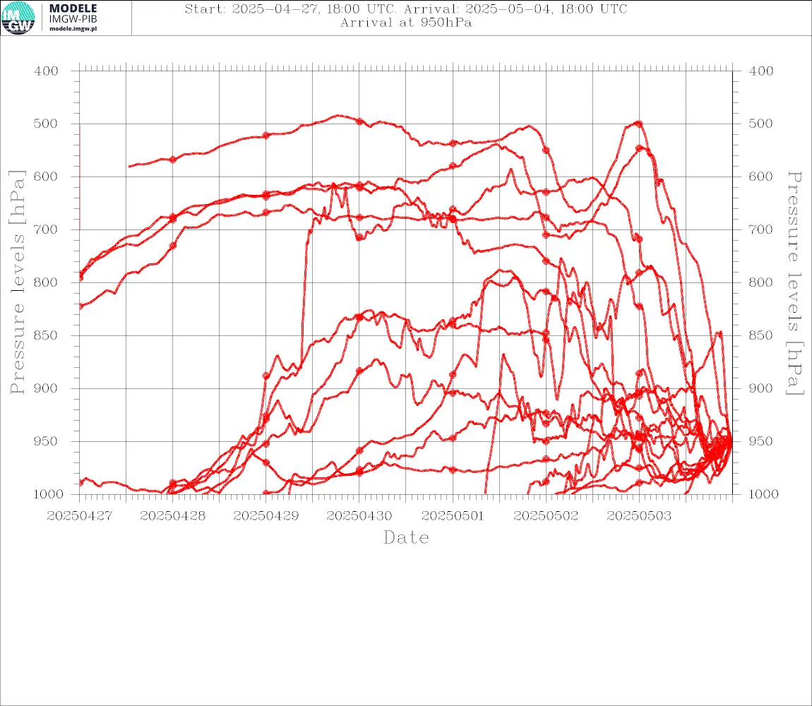The height and width of the screenshot is (706, 812).
Task: Click the trajectory peak marker at 500 hPa near 20250503
Action: point(639,124)
